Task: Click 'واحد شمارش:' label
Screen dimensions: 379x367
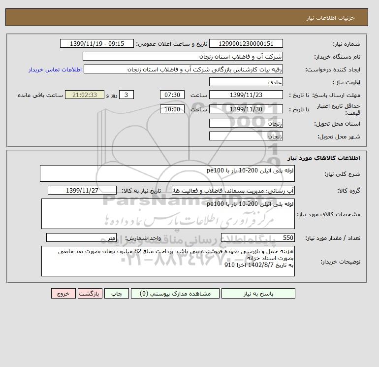Action: [143, 238]
